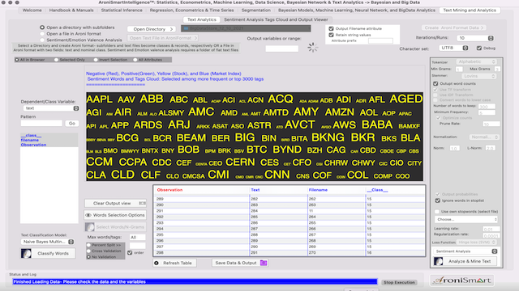
Task: Click the 'Filename' column header
Action: click(x=318, y=190)
